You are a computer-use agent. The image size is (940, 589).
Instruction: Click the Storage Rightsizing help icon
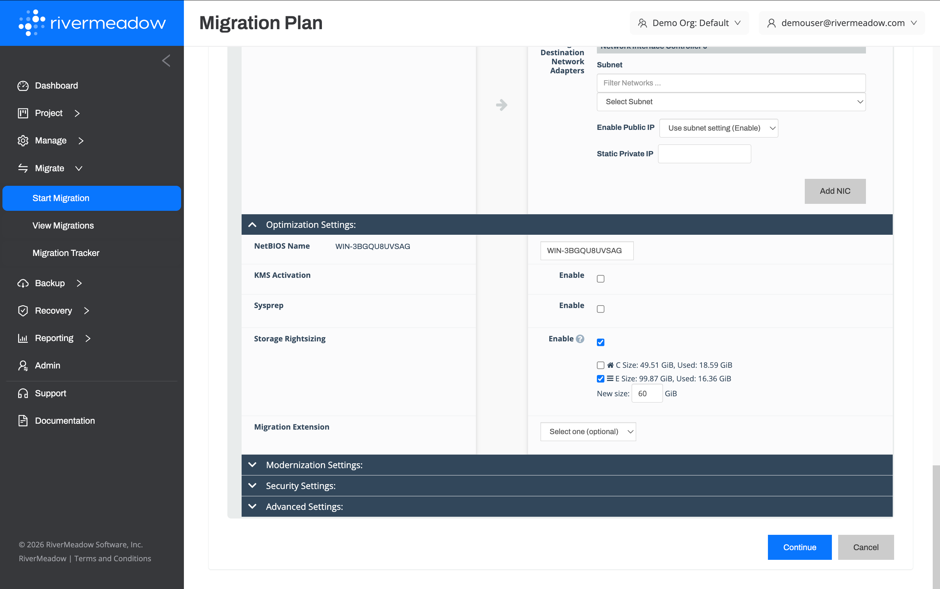tap(580, 339)
